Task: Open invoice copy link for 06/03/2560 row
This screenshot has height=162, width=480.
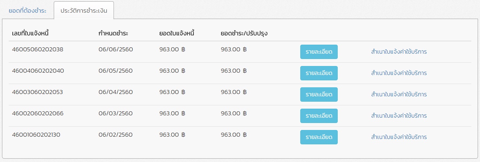Action: pyautogui.click(x=399, y=116)
